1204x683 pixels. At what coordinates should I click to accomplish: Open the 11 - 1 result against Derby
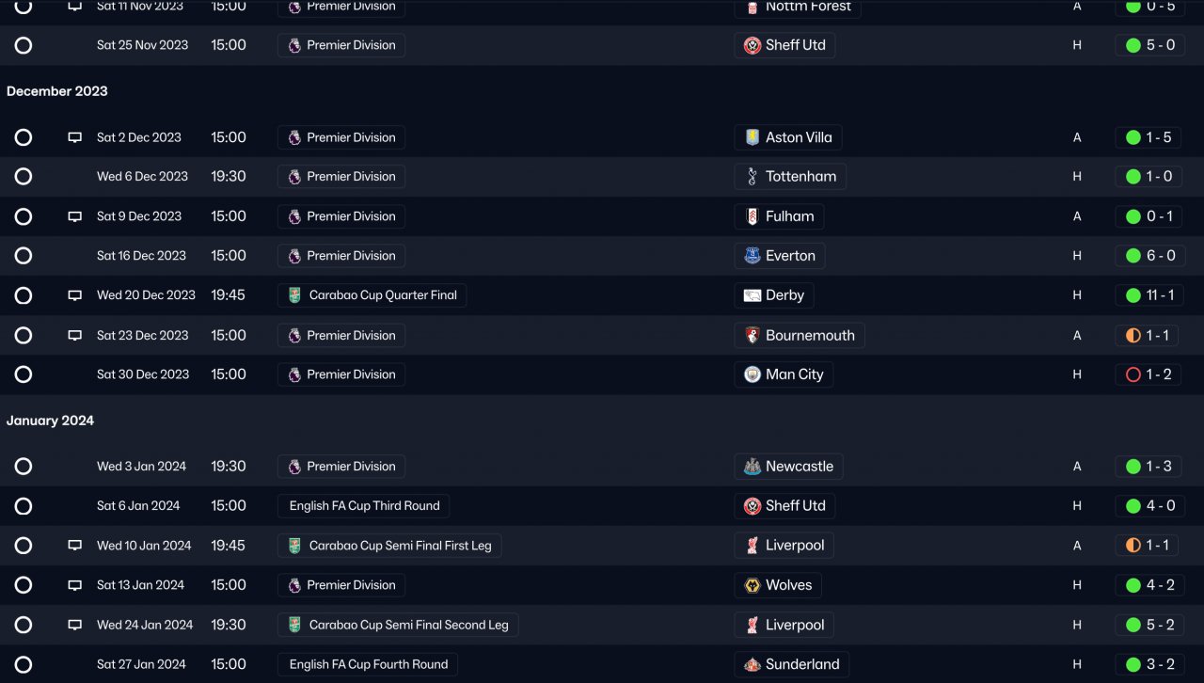(x=1149, y=295)
